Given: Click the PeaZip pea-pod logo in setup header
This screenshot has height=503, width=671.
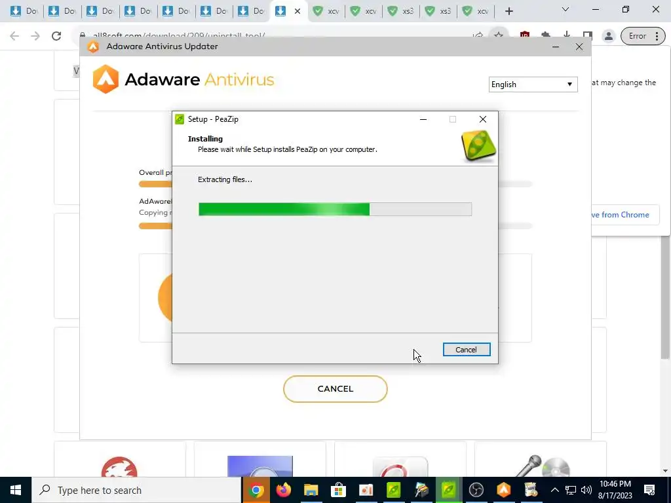Looking at the screenshot, I should [478, 146].
